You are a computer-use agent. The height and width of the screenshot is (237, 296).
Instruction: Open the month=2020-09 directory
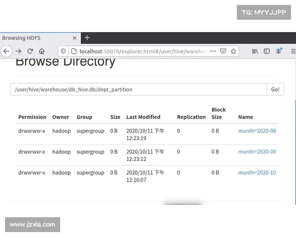tap(257, 152)
